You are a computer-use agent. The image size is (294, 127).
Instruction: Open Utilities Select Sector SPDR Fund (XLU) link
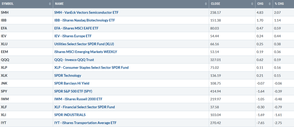(84, 44)
